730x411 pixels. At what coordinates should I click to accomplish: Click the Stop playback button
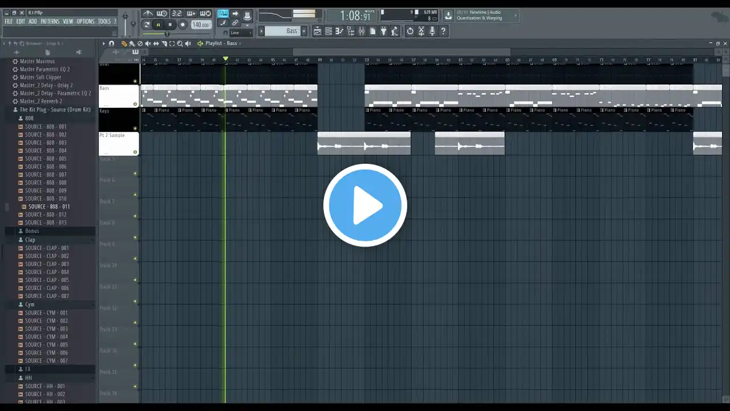[x=170, y=25]
